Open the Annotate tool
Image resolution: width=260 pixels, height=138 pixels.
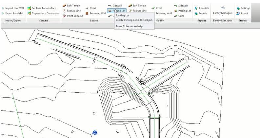(202, 8)
